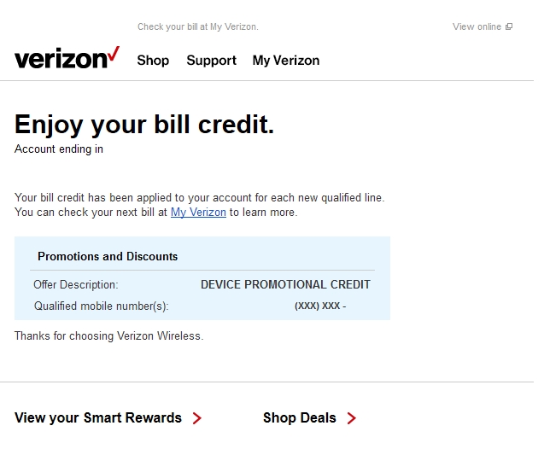Click the red chevron after Smart Rewards
This screenshot has width=544, height=449.
(197, 418)
